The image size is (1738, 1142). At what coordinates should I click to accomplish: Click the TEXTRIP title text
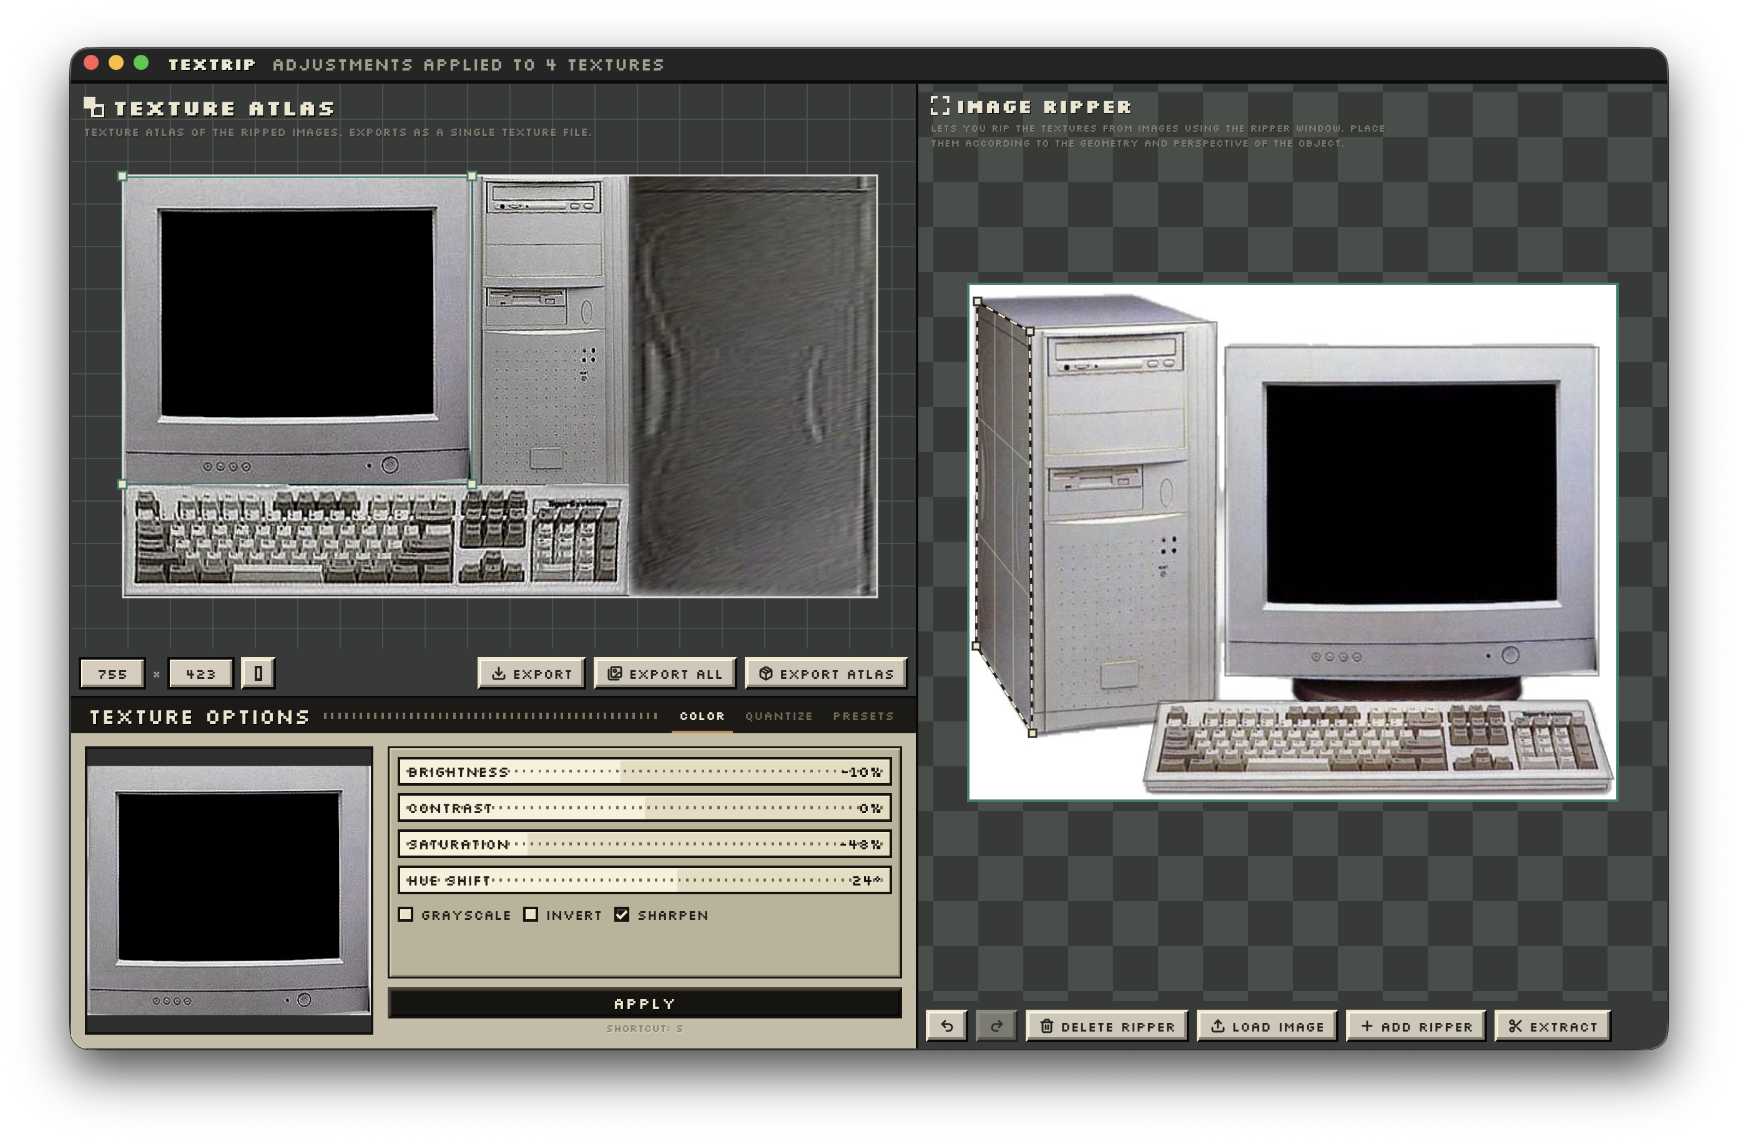[x=212, y=64]
